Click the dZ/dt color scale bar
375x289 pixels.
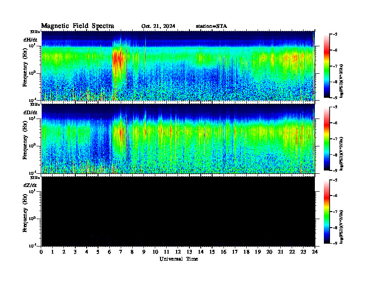[327, 212]
